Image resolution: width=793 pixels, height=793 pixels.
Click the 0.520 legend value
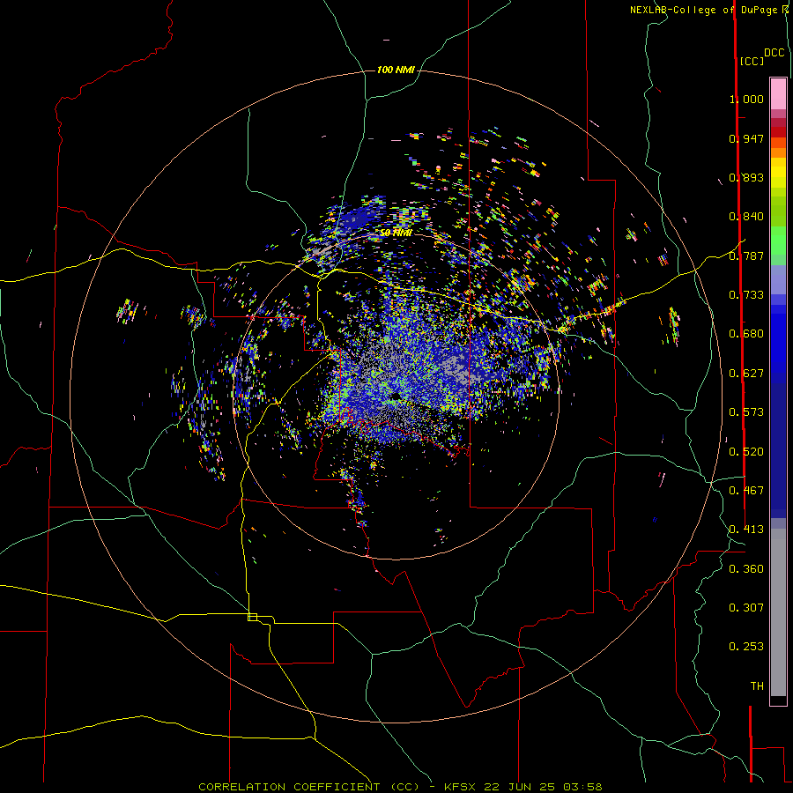coord(746,452)
